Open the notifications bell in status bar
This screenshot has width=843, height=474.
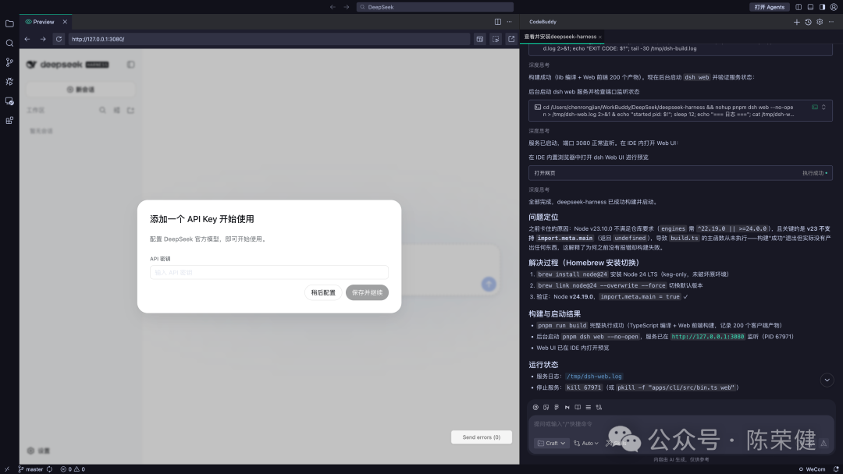coord(836,469)
